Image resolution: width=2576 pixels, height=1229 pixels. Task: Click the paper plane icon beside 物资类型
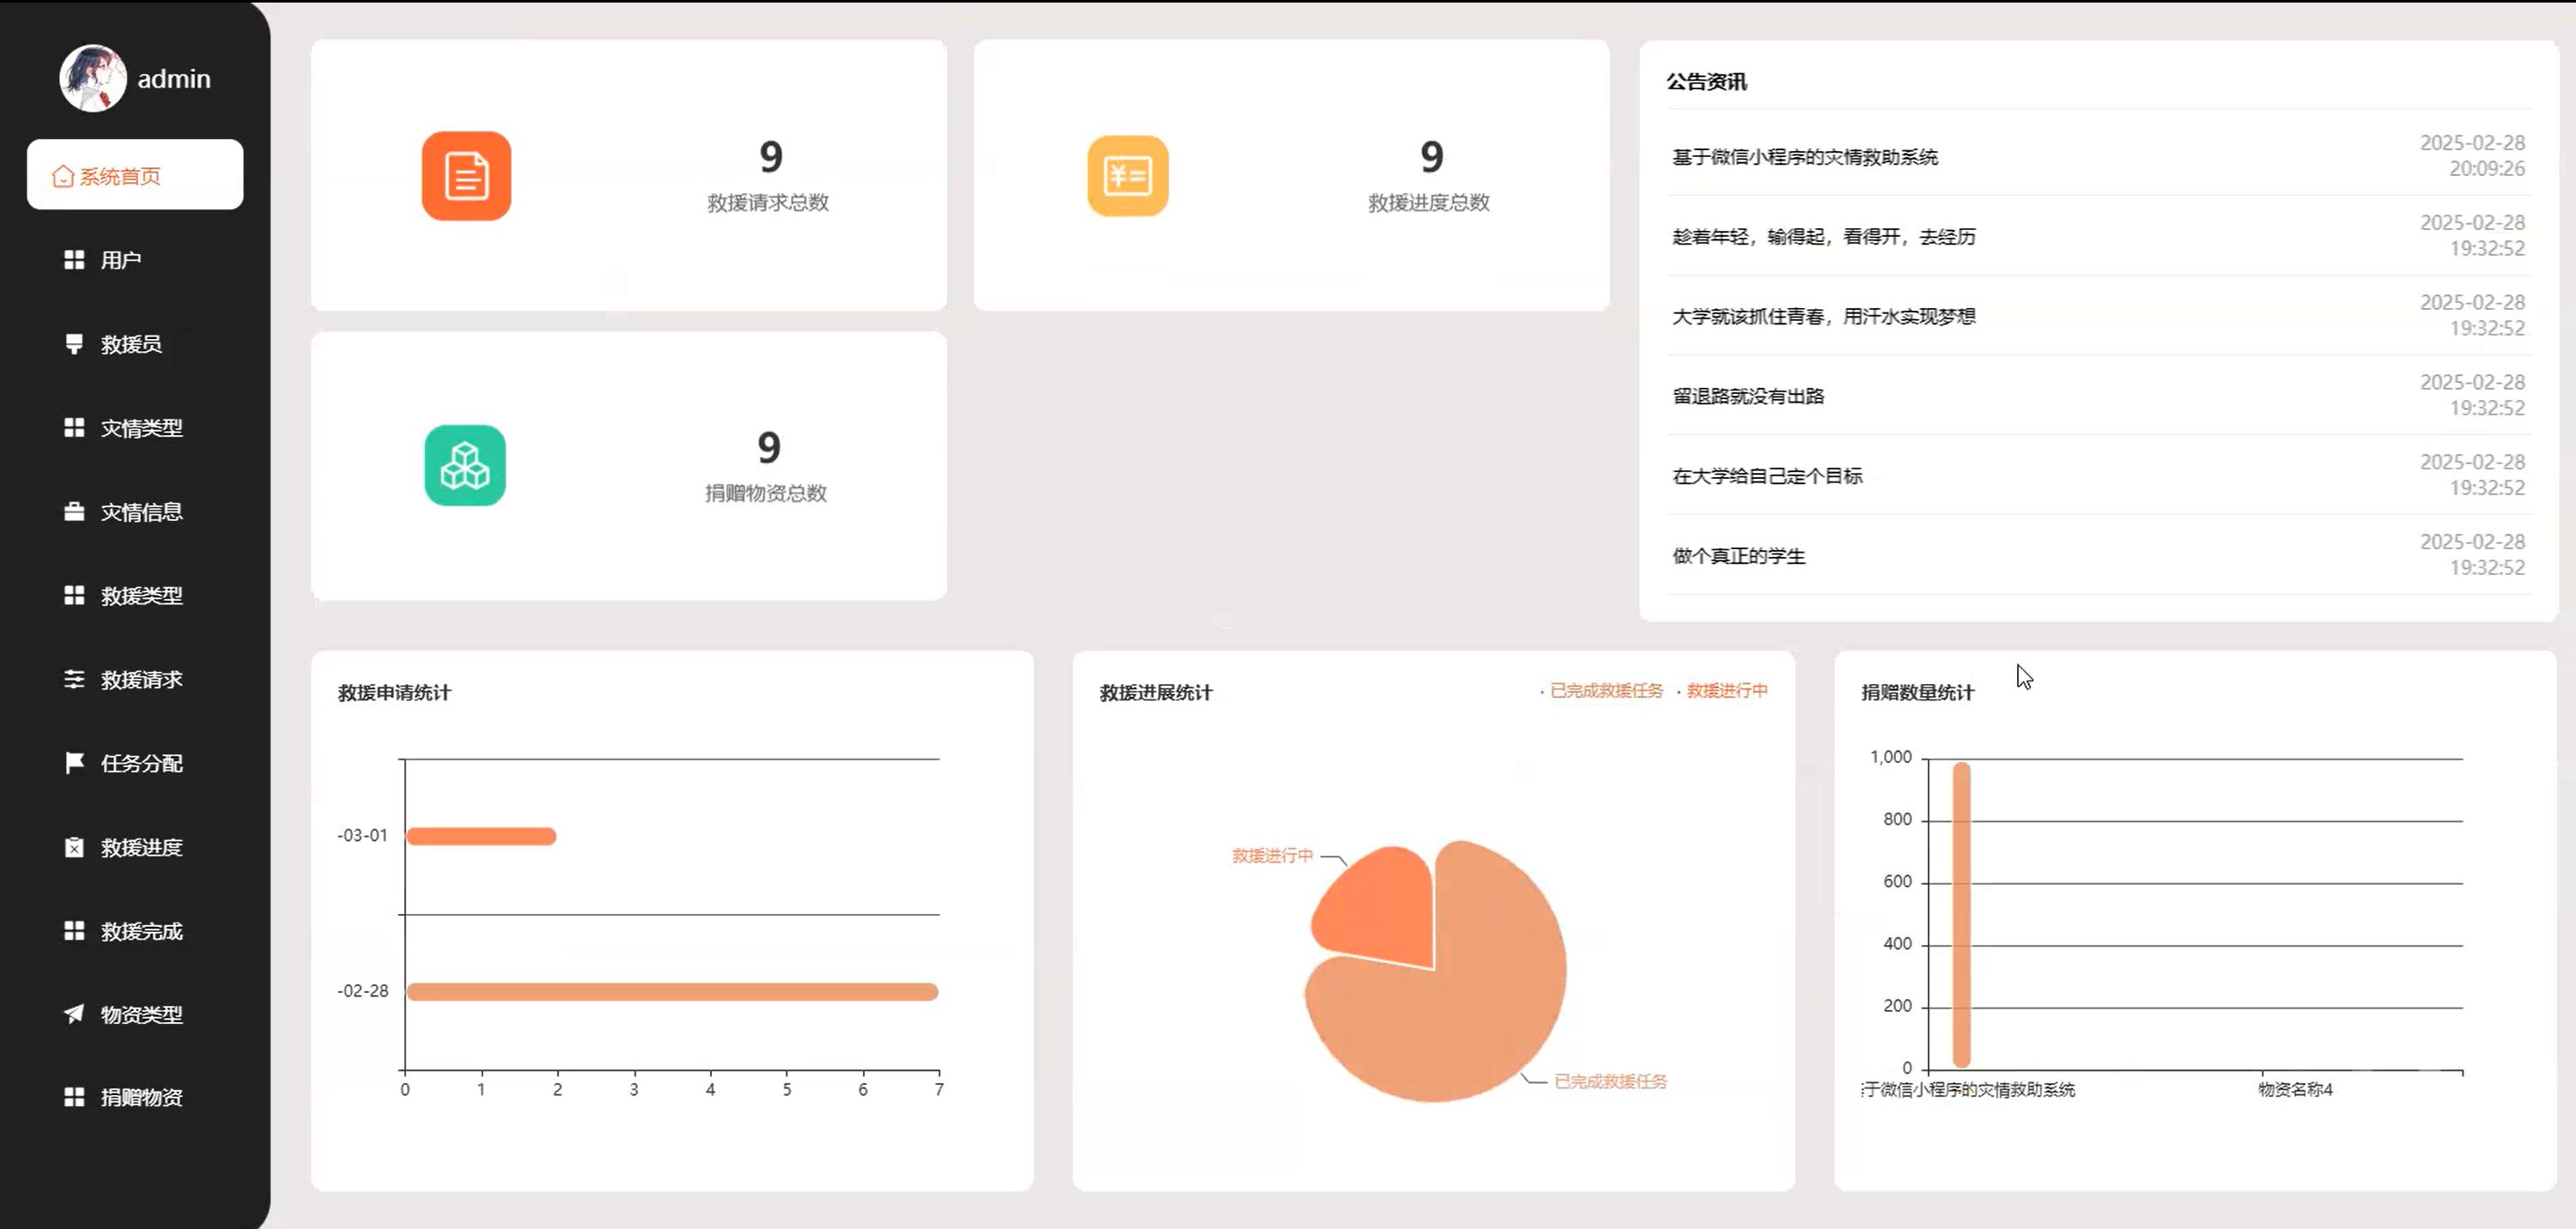pyautogui.click(x=74, y=1014)
